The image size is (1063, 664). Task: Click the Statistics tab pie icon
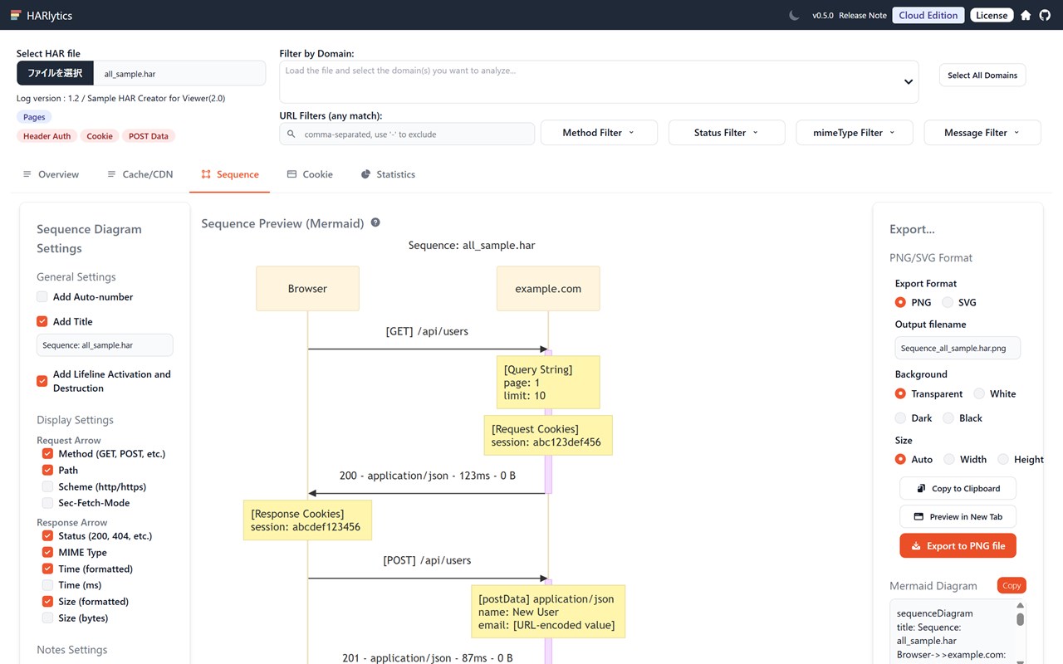tap(365, 174)
